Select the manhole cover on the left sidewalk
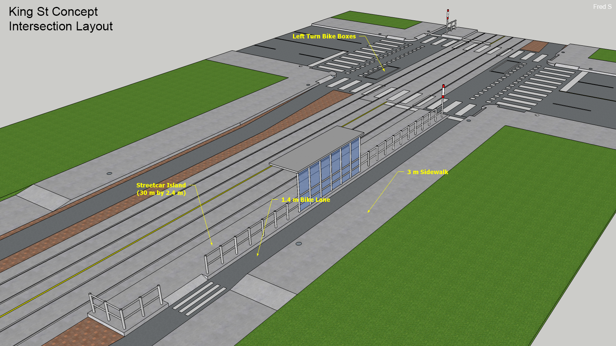 point(109,173)
